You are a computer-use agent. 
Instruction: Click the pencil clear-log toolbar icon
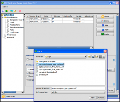click(x=15, y=11)
